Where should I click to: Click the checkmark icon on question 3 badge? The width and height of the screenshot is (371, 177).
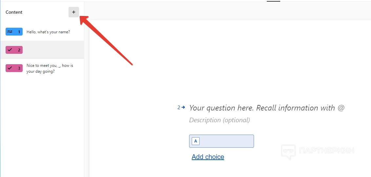coord(10,68)
